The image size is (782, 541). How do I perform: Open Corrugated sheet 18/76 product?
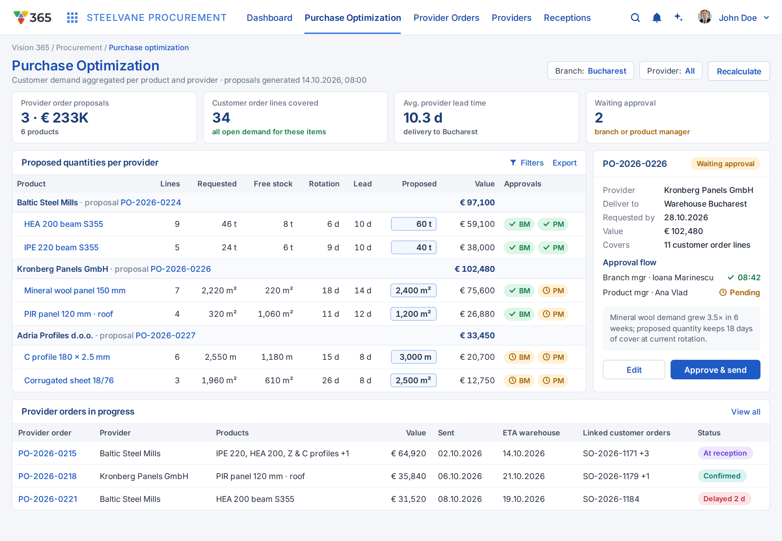[x=69, y=380]
